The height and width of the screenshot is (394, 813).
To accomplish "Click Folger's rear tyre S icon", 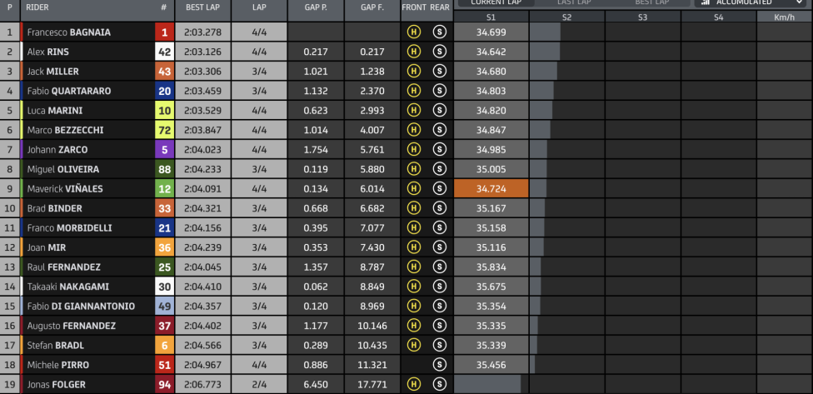I will [440, 384].
